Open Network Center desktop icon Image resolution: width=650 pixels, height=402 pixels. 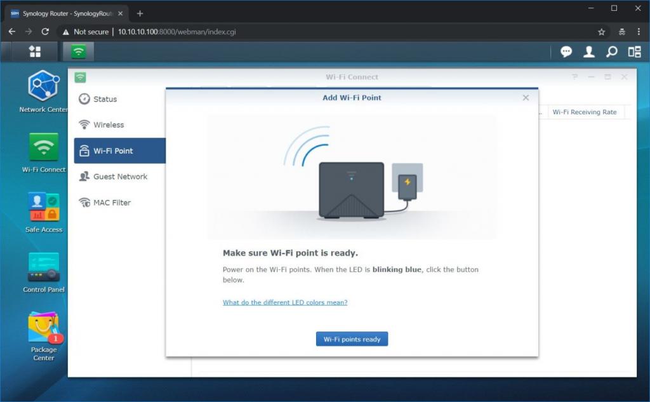[x=43, y=86]
